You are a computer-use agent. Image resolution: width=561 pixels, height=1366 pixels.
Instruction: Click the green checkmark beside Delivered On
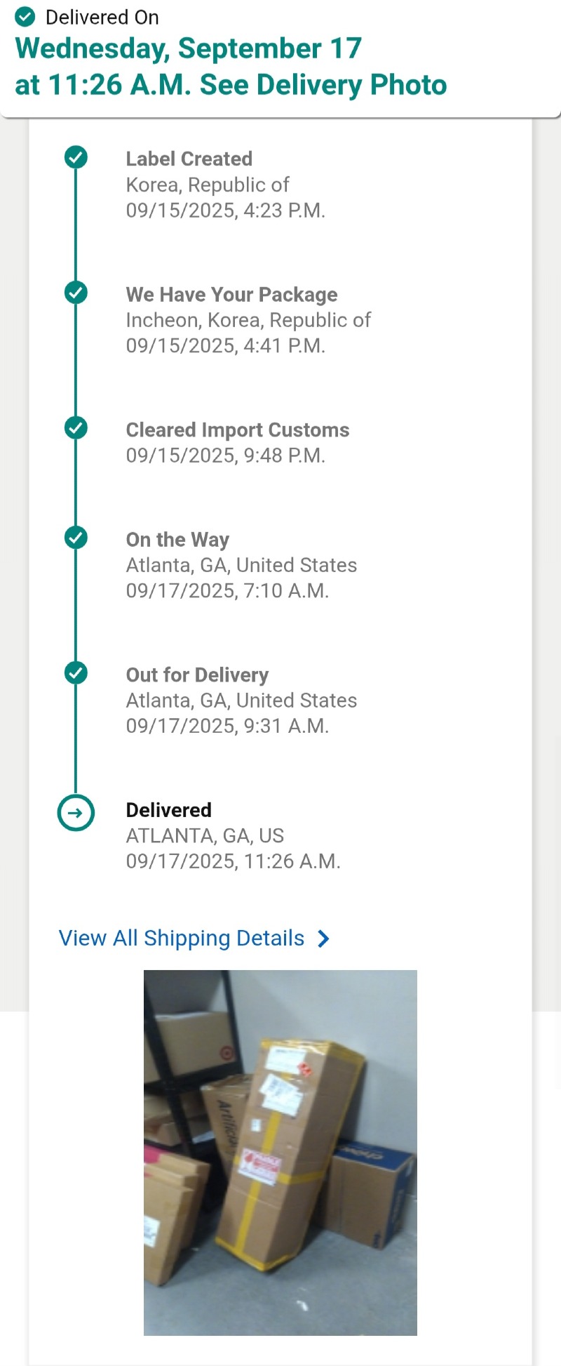click(x=25, y=17)
